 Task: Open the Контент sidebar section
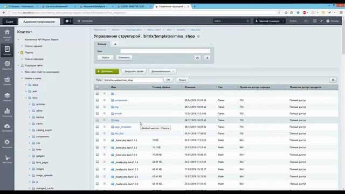coord(7,50)
